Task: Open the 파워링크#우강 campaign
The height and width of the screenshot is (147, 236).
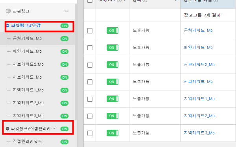Action: (26, 26)
